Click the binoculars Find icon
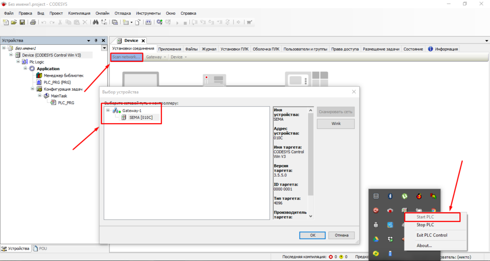This screenshot has height=261, width=490. [x=96, y=22]
